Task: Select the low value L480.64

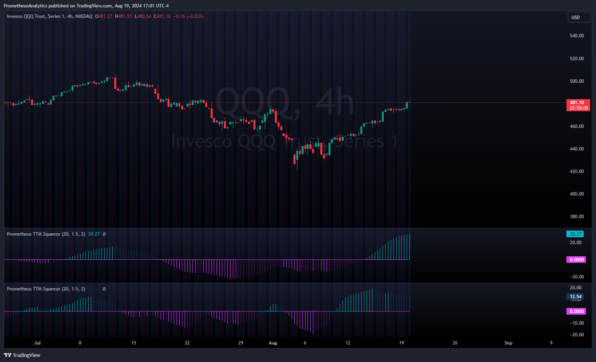Action: (143, 16)
